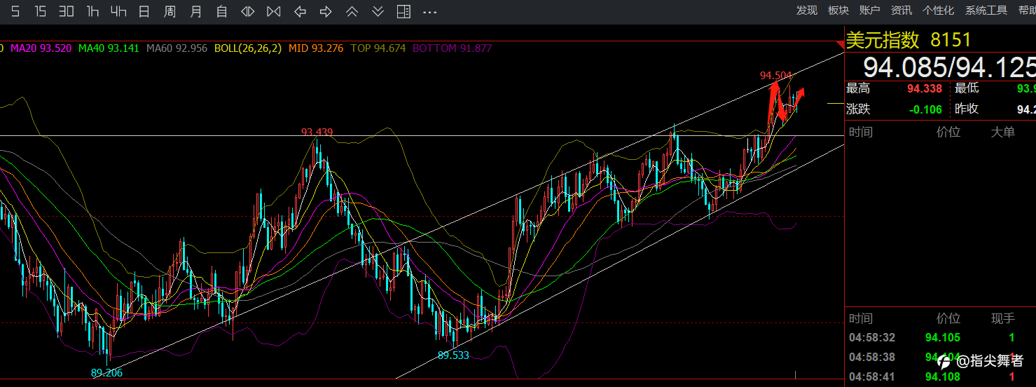Click the MA40 93.141 indicator label
Image resolution: width=1036 pixels, height=387 pixels.
pyautogui.click(x=109, y=48)
